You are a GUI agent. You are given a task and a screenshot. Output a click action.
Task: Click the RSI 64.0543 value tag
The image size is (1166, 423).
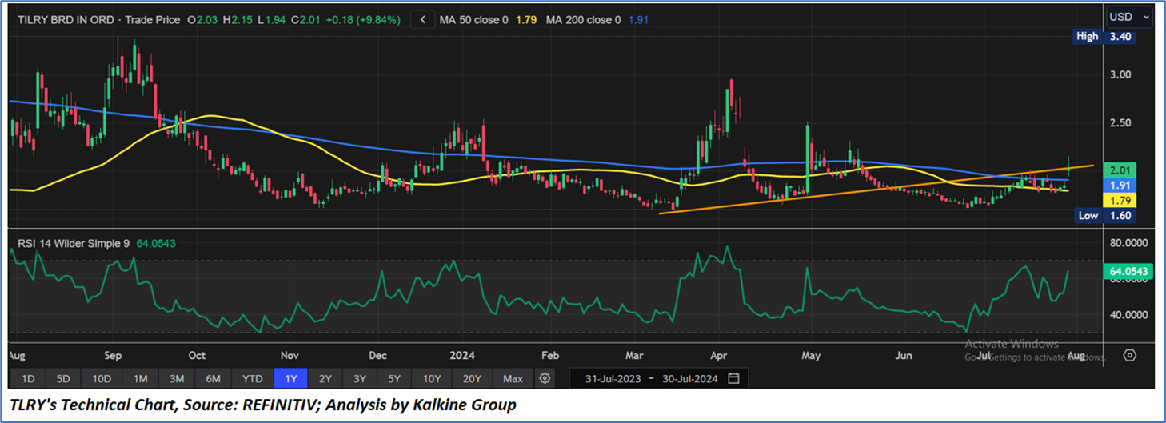[1129, 272]
